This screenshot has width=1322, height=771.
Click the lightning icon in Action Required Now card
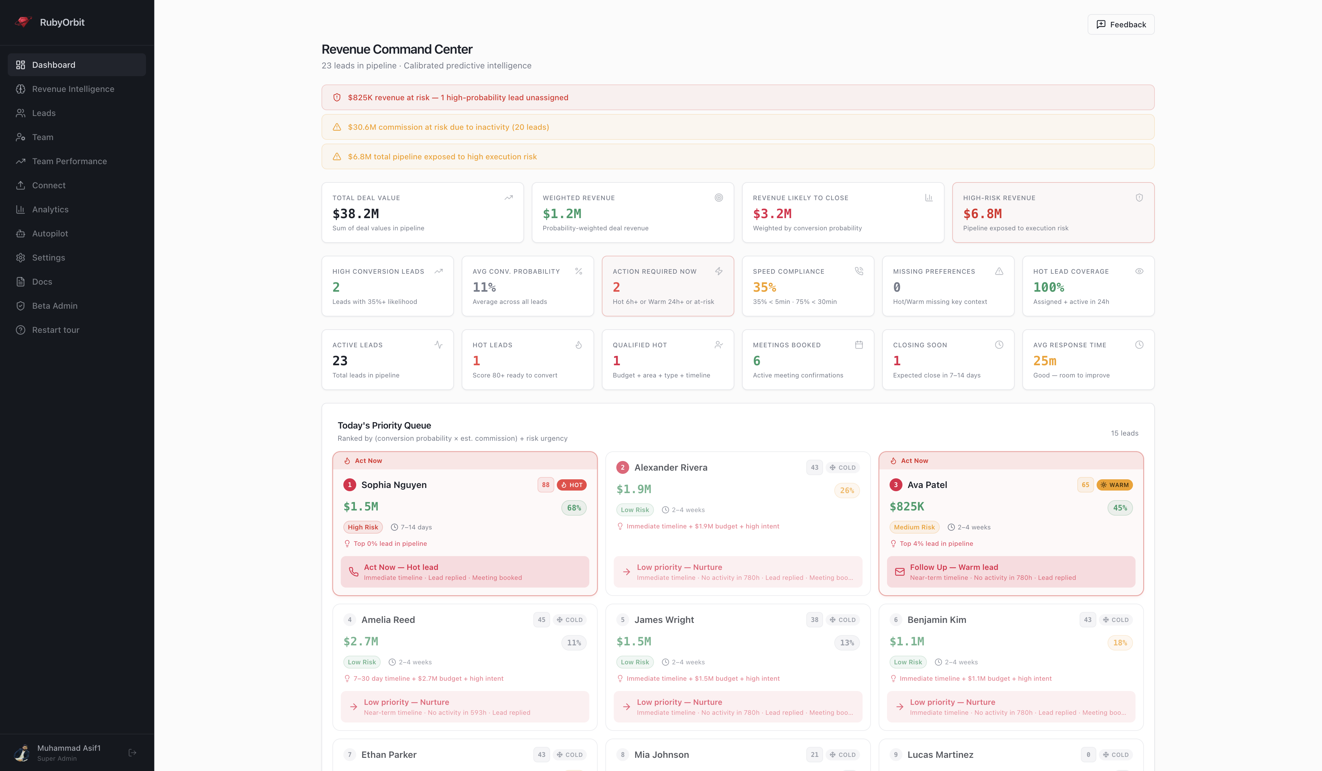tap(719, 271)
